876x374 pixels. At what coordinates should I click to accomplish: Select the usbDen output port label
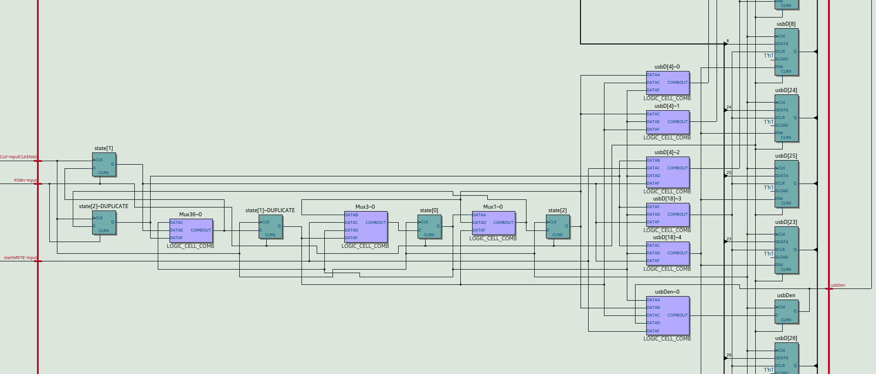tap(838, 285)
